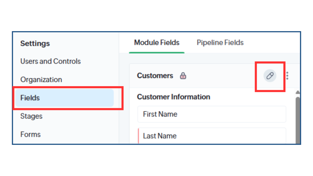Screen dimensions: 313x176
Task: Click the red mandatory marker on Last Name
Action: click(138, 136)
